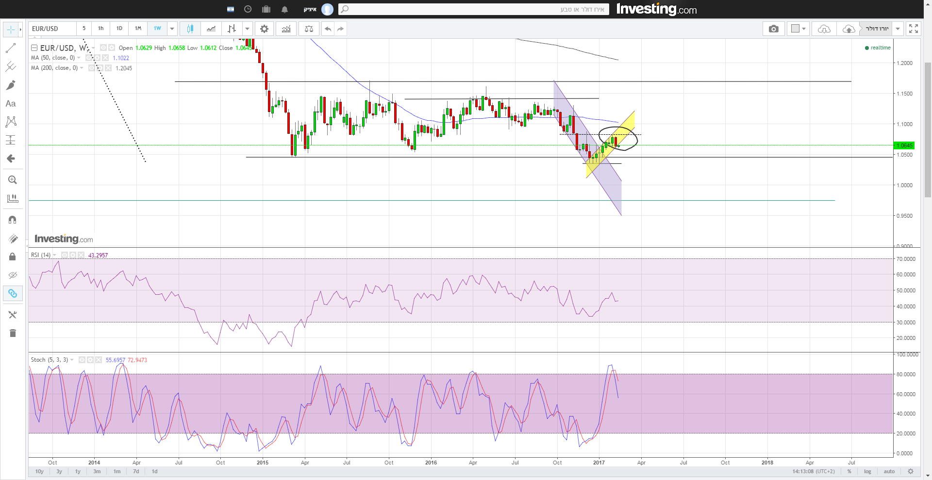Hide the MA 50 indicator
Image resolution: width=932 pixels, height=480 pixels.
click(89, 58)
